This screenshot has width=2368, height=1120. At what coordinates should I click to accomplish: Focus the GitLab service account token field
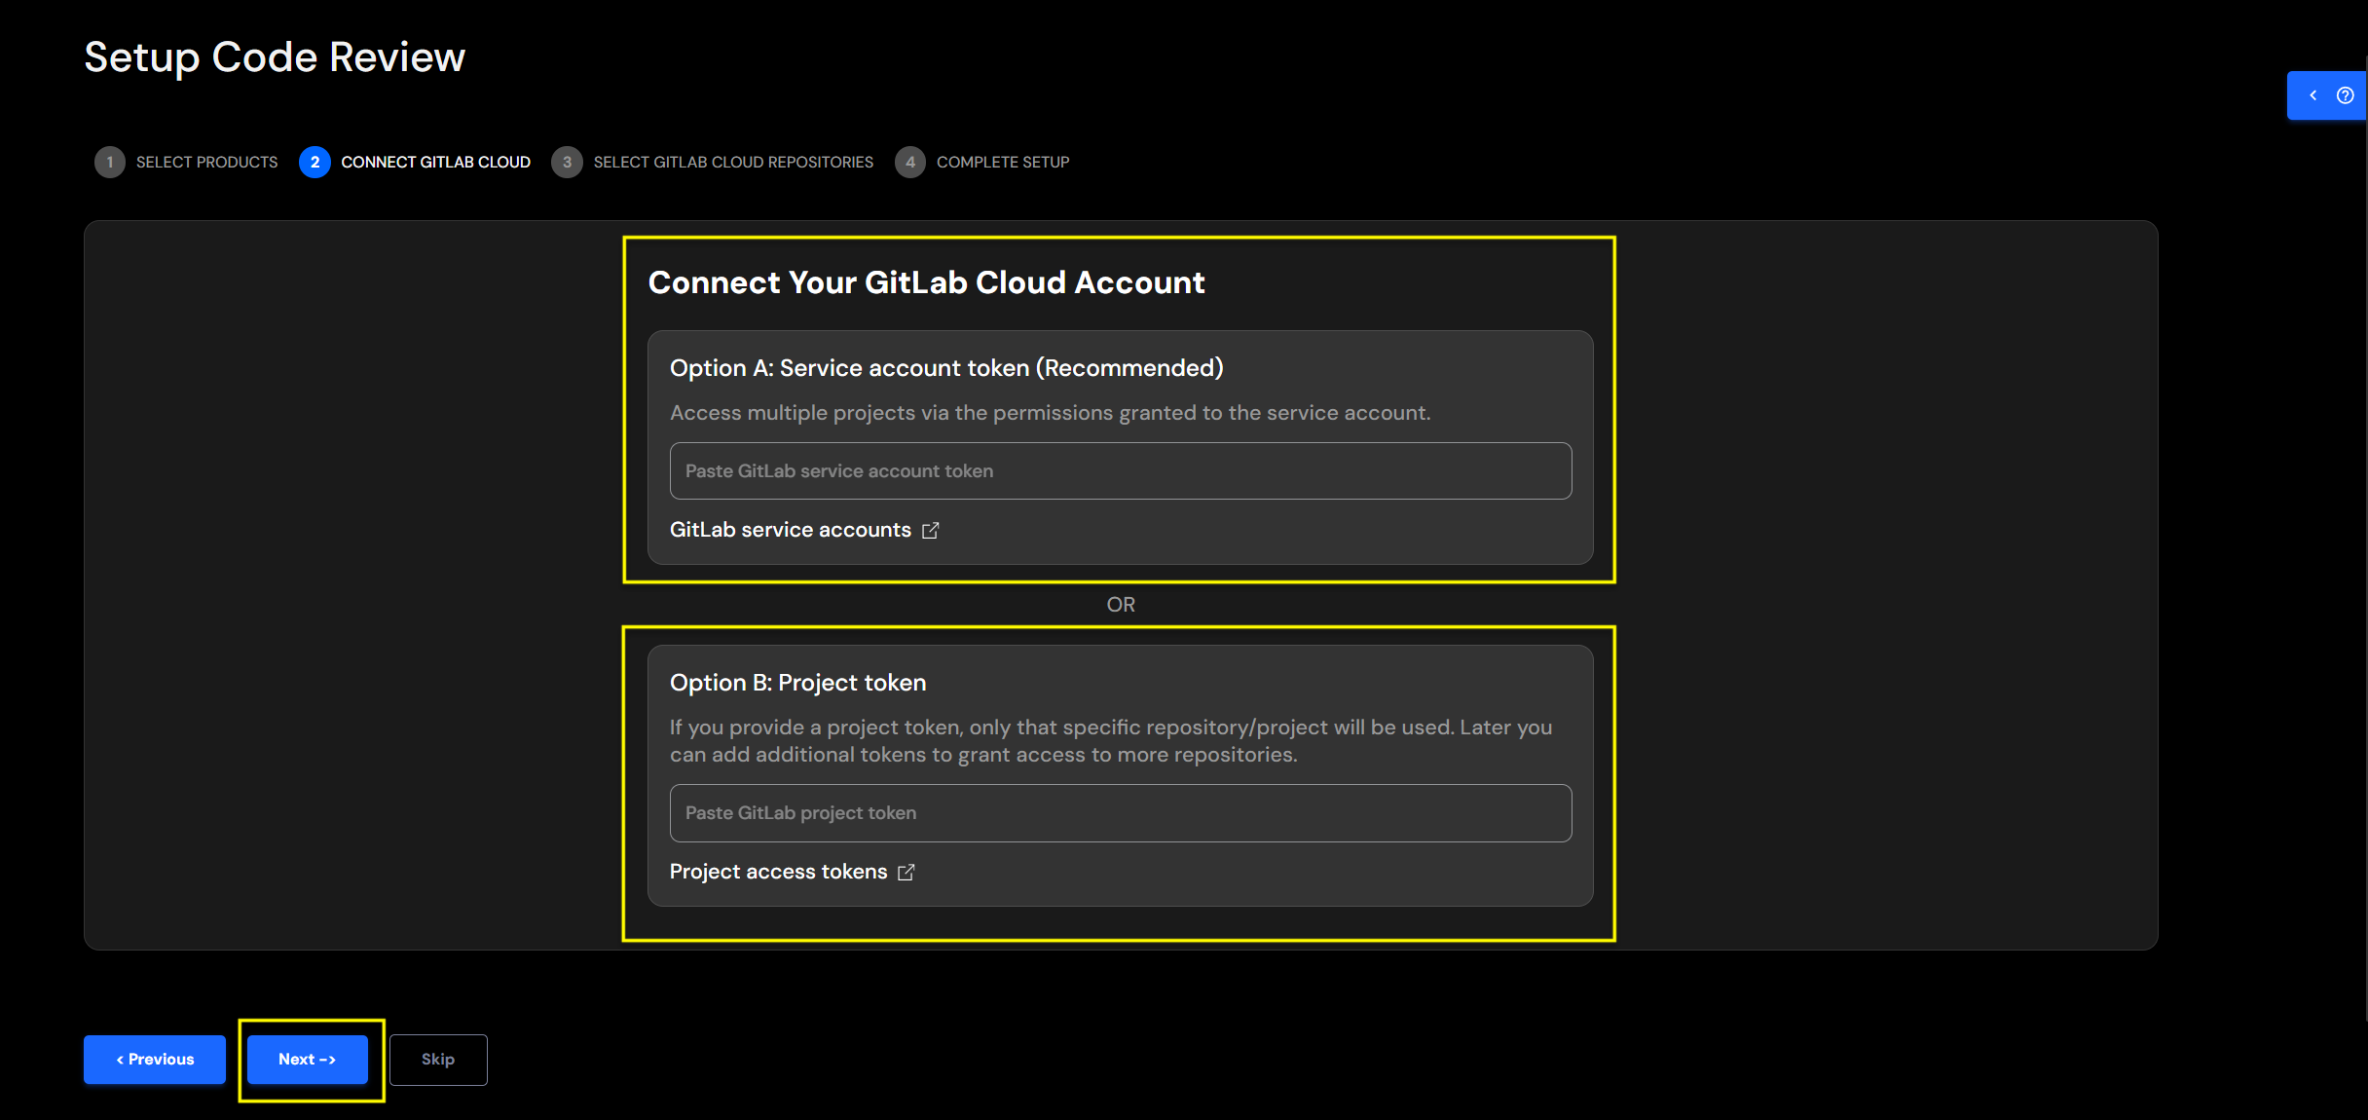click(x=1120, y=471)
